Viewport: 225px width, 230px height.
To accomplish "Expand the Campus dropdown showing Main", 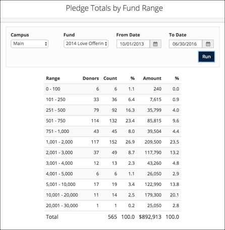I will (x=30, y=44).
